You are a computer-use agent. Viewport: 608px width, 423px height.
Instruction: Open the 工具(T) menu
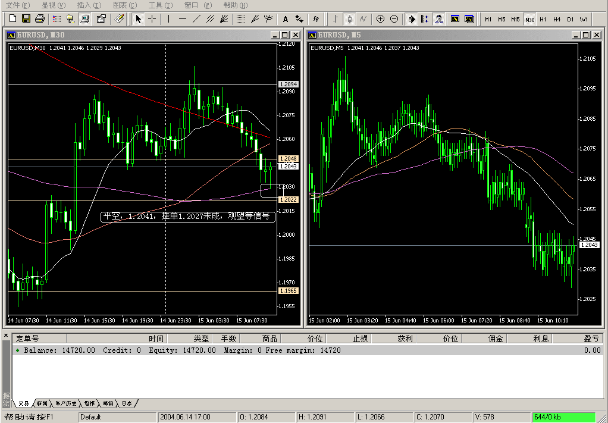tap(161, 5)
